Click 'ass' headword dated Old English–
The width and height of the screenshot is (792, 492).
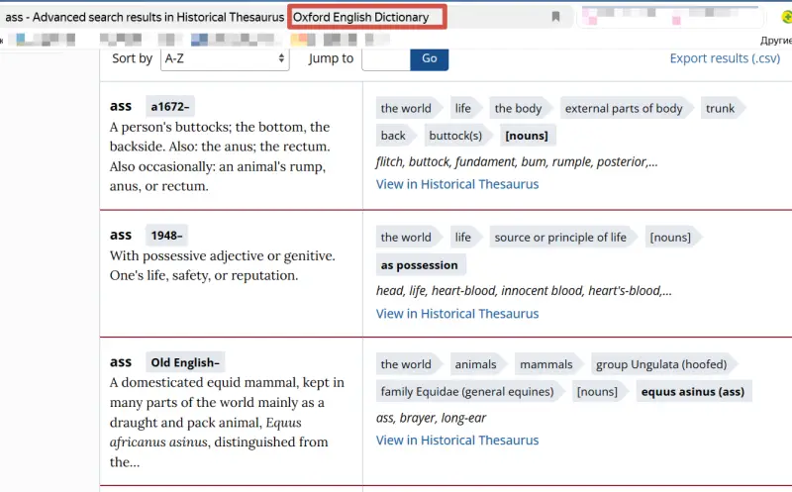coord(121,362)
